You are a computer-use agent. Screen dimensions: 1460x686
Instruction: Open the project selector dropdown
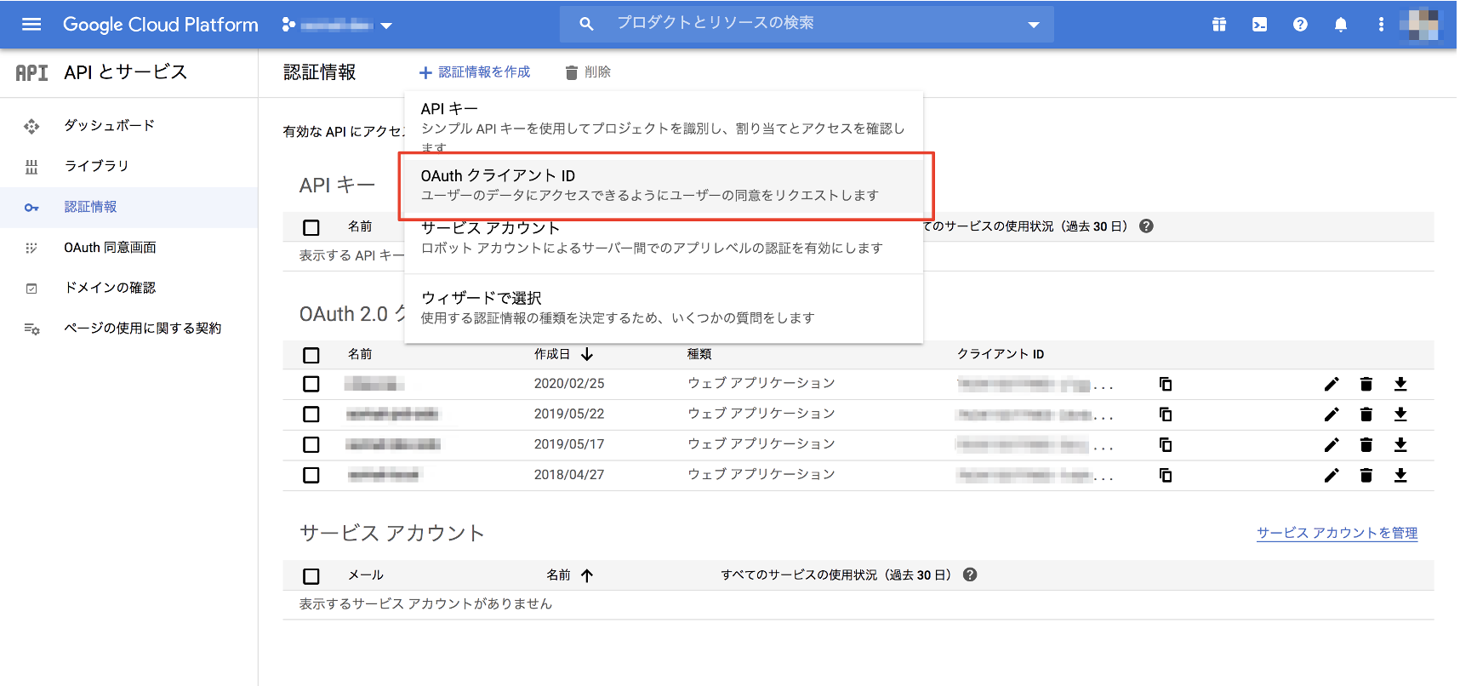(x=338, y=25)
